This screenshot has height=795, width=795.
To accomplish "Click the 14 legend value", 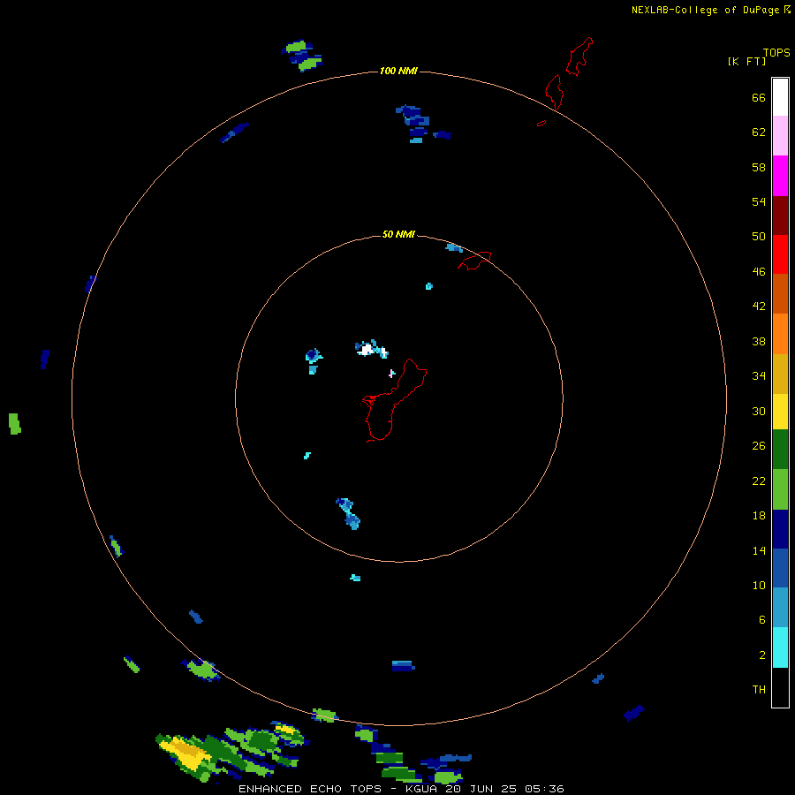I will click(759, 550).
